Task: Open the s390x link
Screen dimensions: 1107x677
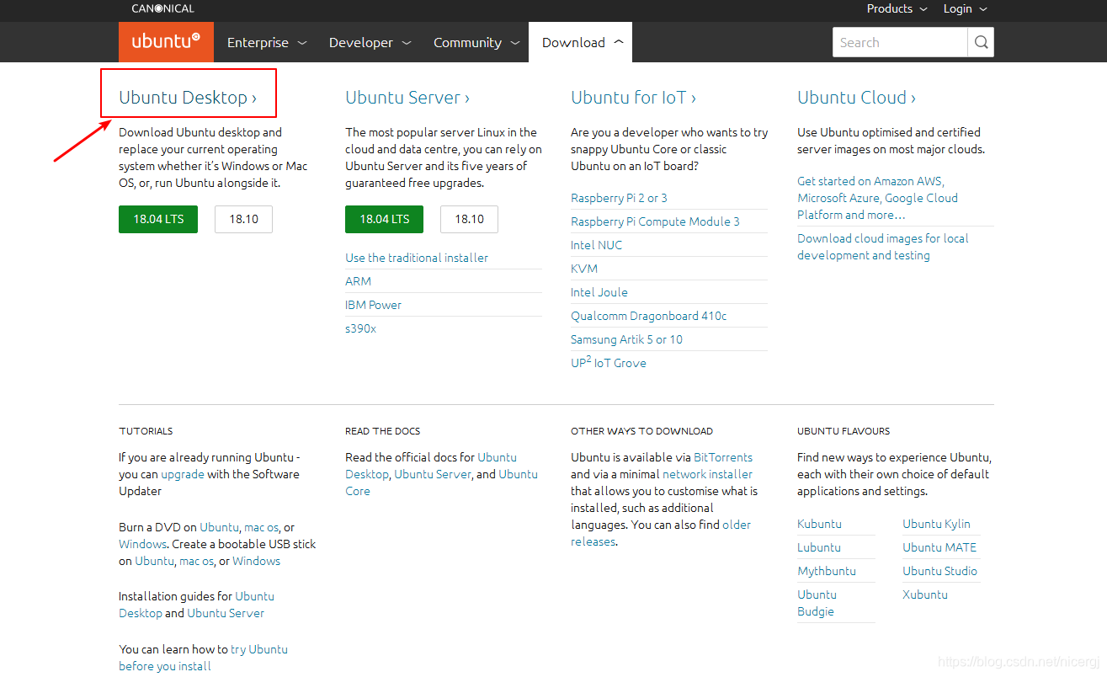Action: (360, 328)
